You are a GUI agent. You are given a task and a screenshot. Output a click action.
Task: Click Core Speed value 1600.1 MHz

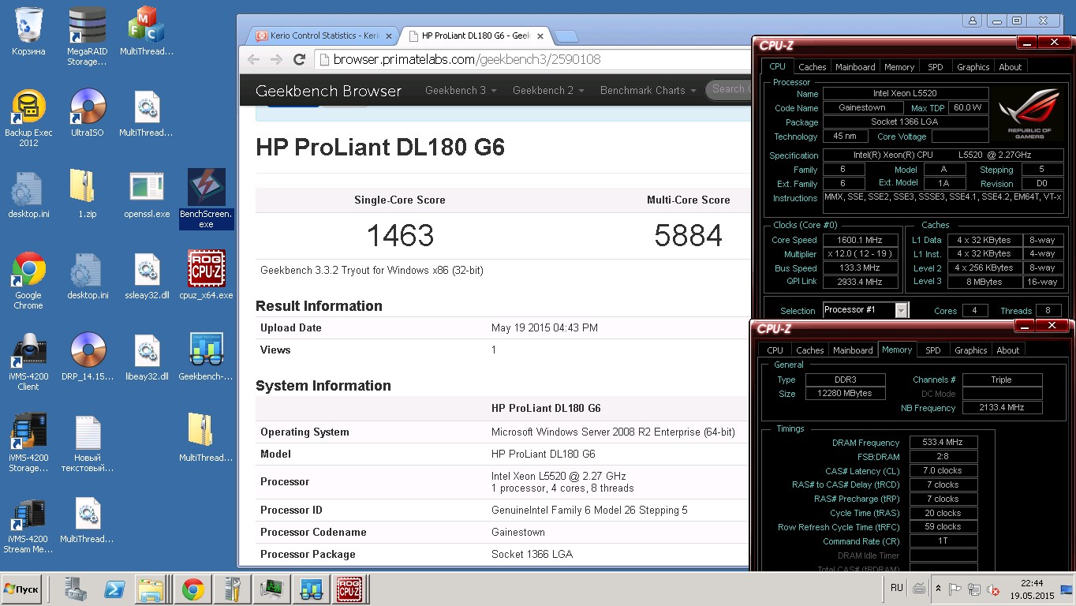pyautogui.click(x=861, y=240)
